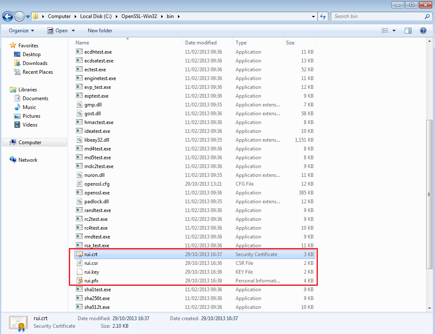Select the libeay32.dll file icon
Screen dimensions: 435x334
pos(79,140)
